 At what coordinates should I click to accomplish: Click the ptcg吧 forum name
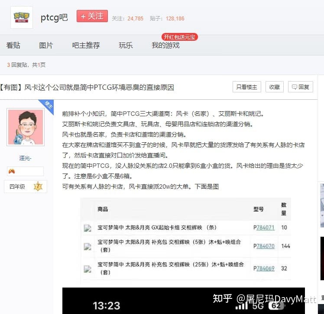(x=54, y=18)
